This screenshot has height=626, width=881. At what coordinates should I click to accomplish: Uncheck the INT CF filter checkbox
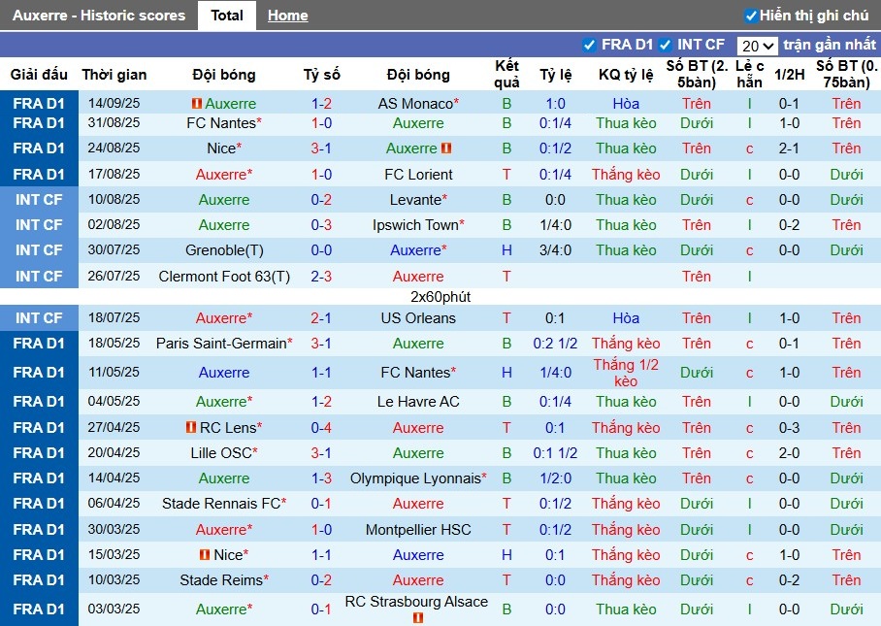point(667,45)
